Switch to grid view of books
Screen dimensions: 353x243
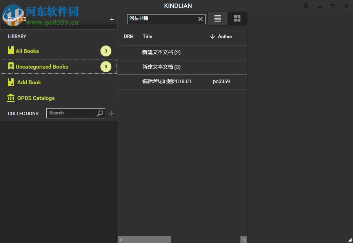[237, 18]
